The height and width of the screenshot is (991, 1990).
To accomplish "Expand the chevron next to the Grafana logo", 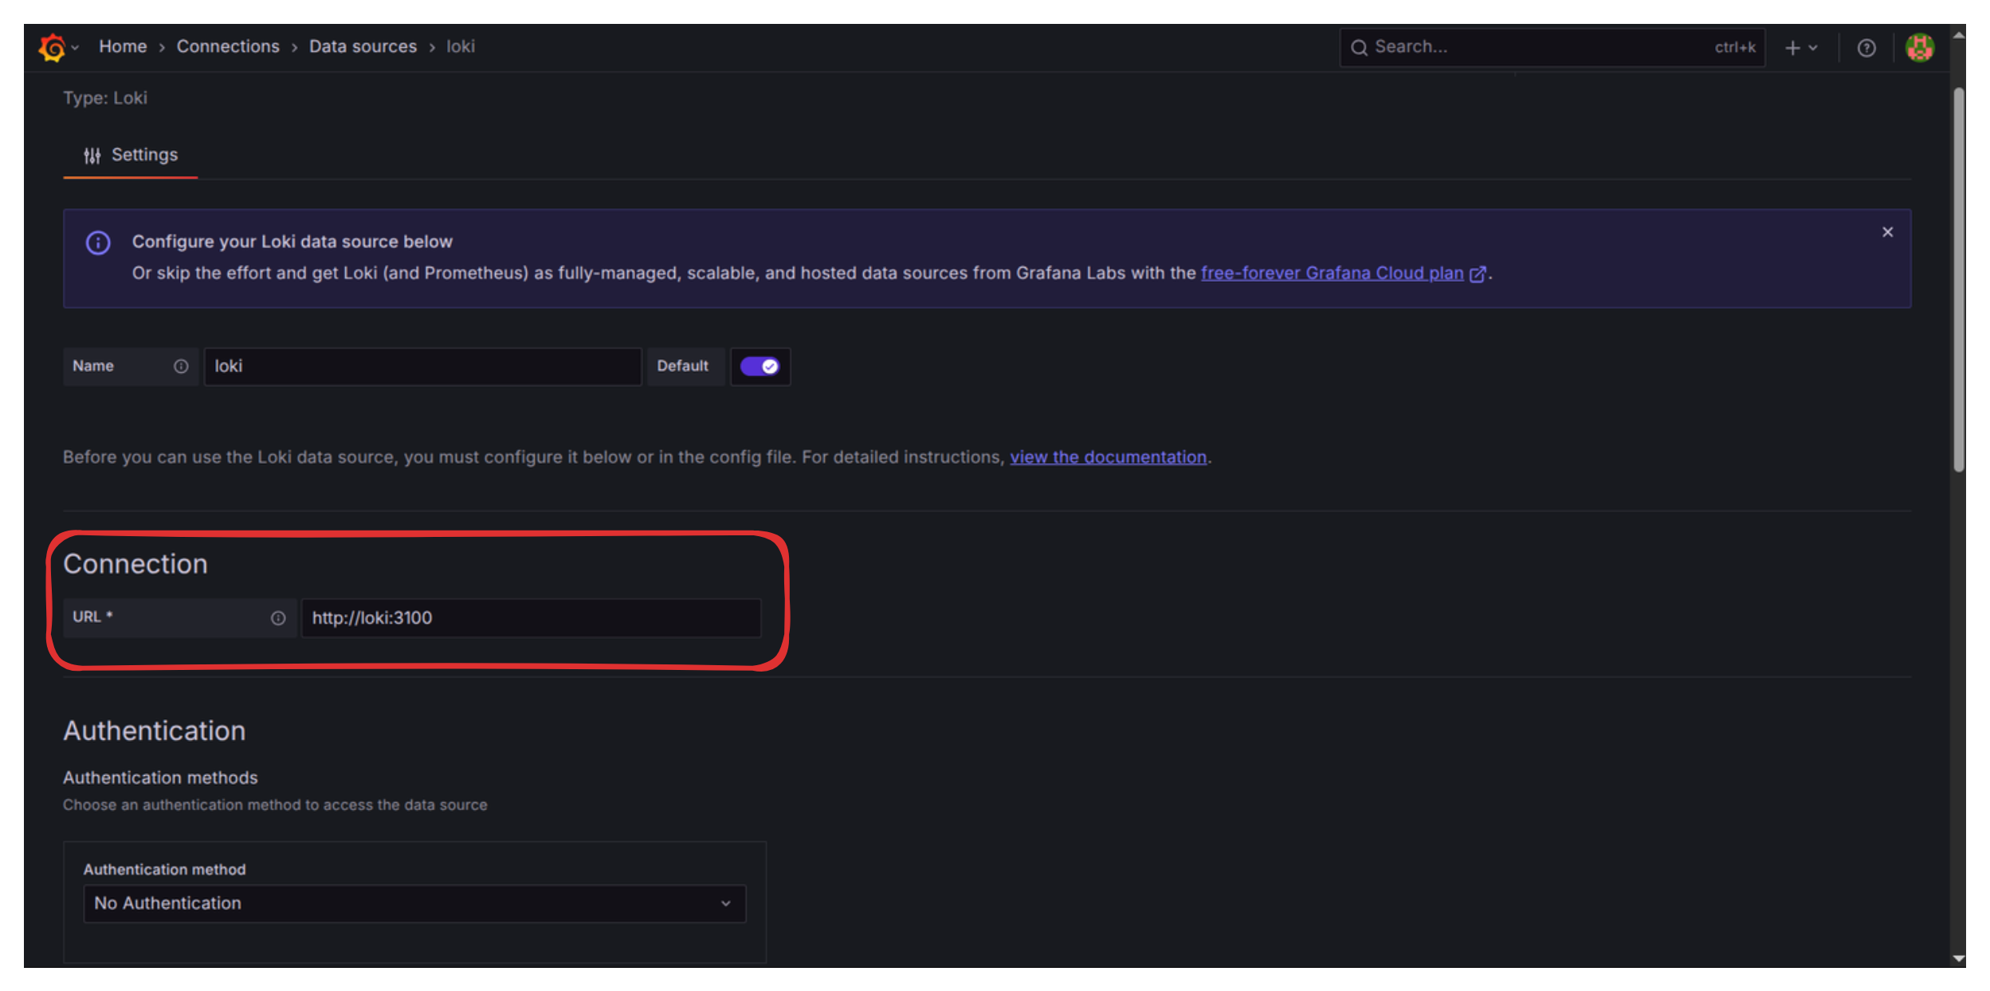I will 77,47.
